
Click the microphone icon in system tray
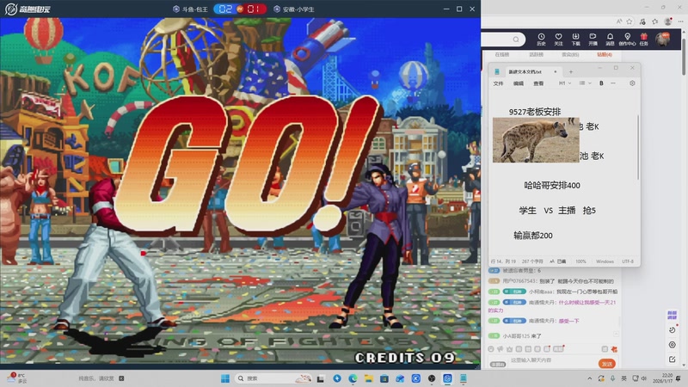pos(612,378)
